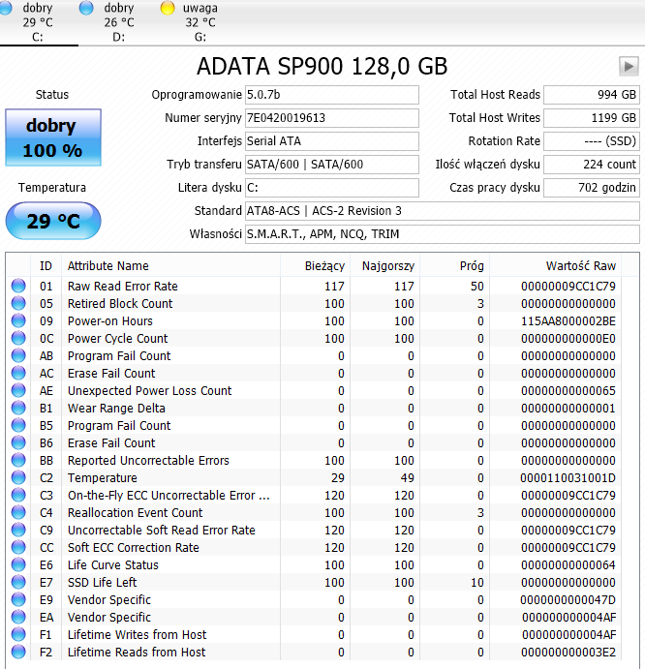Click the blue status icon for drive D:
Screen dimensions: 645x669
click(x=86, y=8)
